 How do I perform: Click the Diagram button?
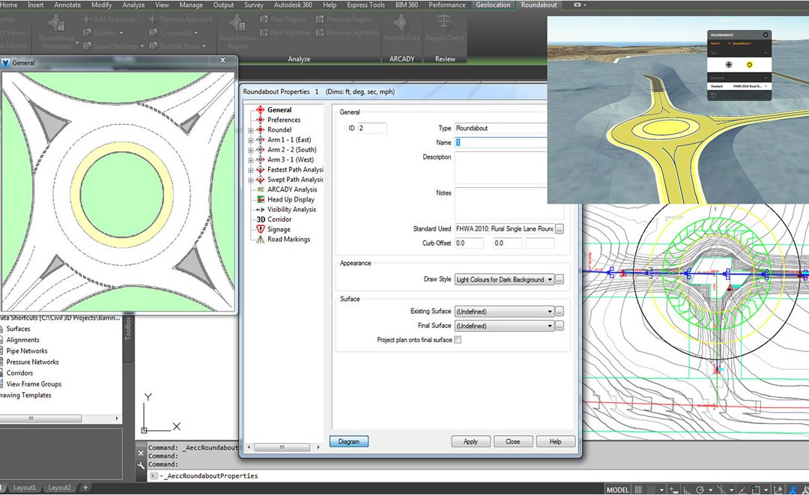coord(349,441)
